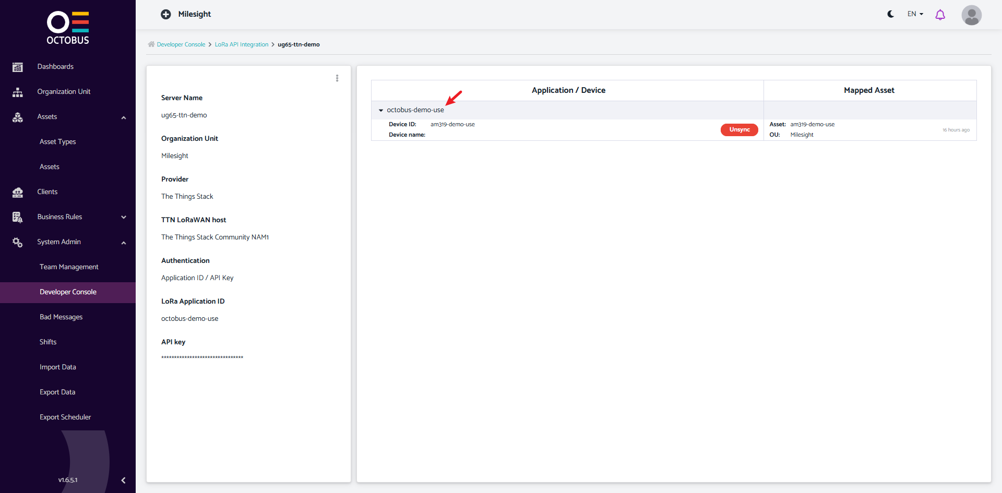Click the Clients icon
This screenshot has height=493, width=1002.
pyautogui.click(x=18, y=192)
